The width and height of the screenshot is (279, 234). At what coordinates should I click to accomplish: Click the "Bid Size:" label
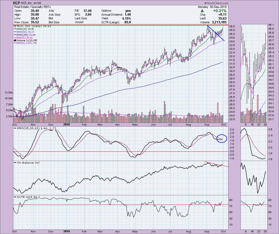[54, 22]
